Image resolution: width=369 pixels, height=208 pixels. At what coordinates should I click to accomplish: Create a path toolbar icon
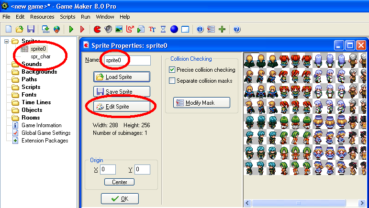pyautogui.click(x=130, y=29)
